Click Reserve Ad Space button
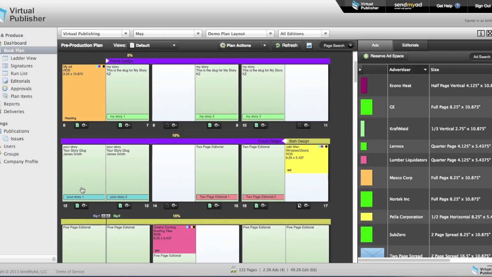This screenshot has width=492, height=277. click(x=383, y=56)
